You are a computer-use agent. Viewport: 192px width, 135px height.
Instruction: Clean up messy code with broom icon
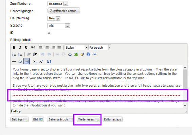[x=82, y=54]
